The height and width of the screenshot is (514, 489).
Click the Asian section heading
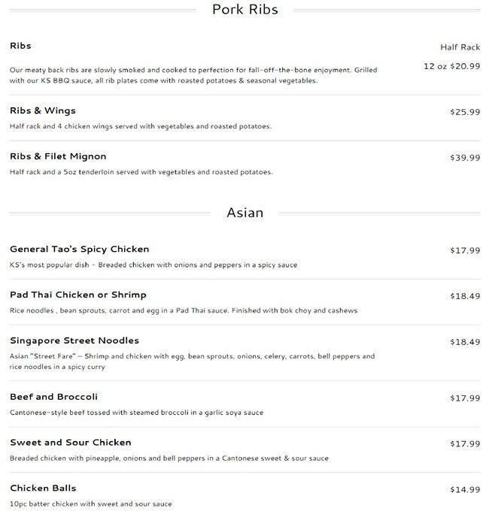(244, 213)
